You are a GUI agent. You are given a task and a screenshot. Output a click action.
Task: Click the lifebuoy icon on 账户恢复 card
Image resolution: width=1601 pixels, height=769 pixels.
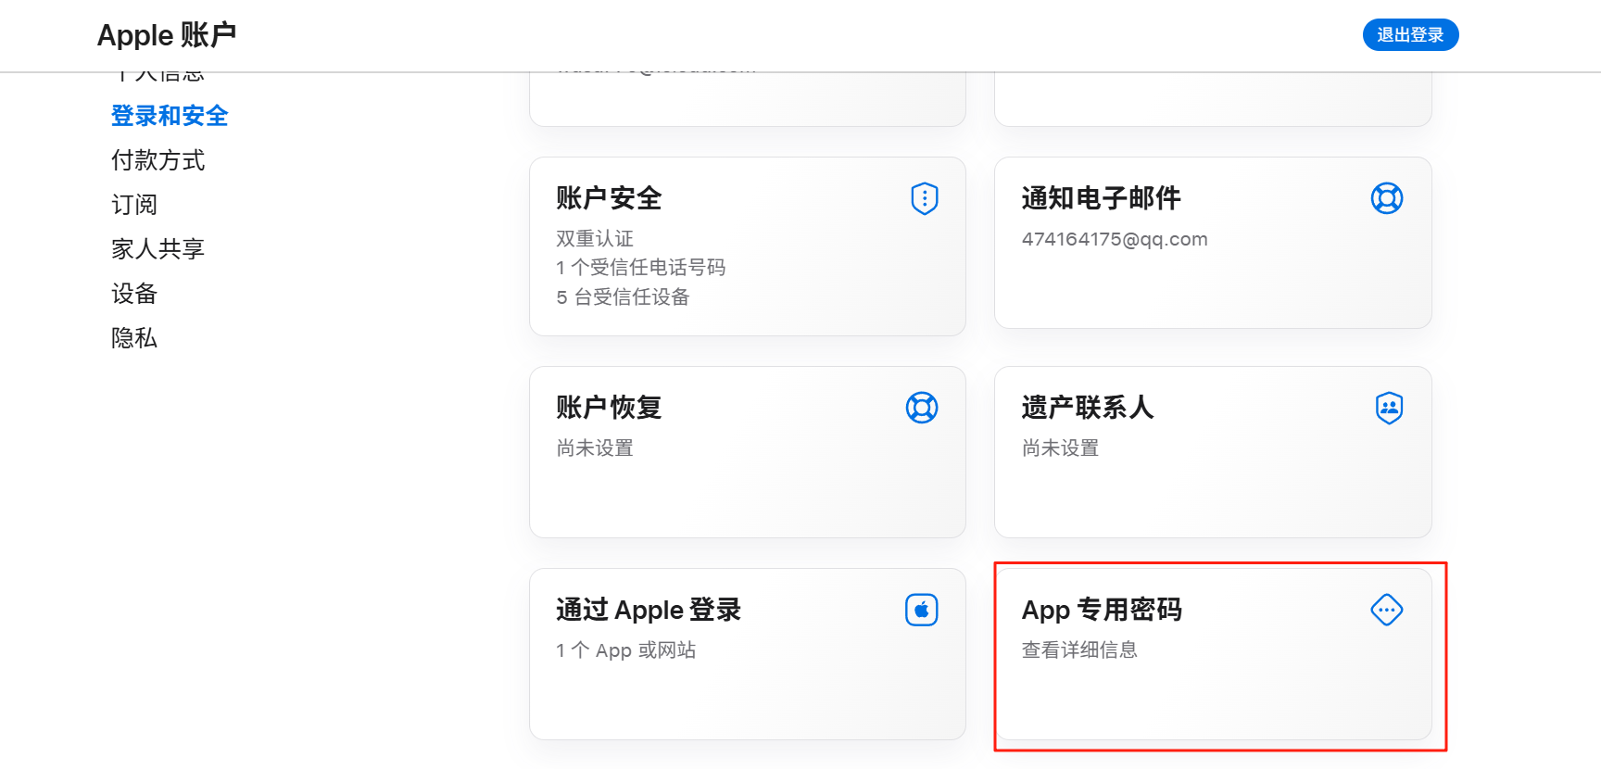(922, 408)
